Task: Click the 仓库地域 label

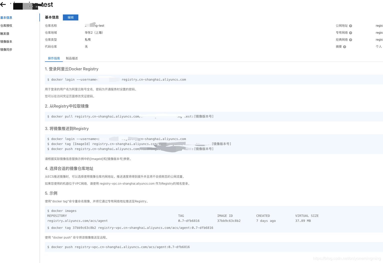Action: pyautogui.click(x=51, y=33)
